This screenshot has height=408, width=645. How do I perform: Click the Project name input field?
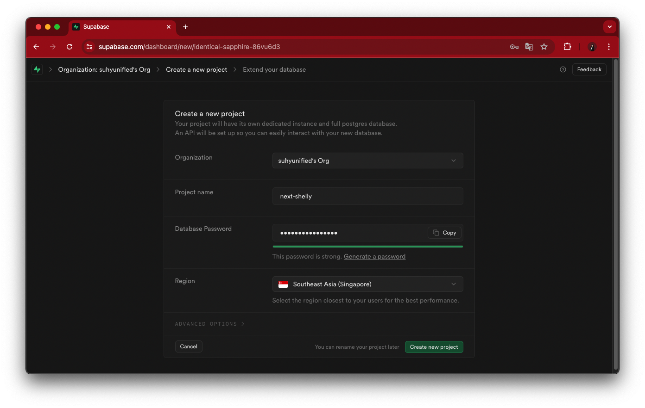click(x=368, y=196)
